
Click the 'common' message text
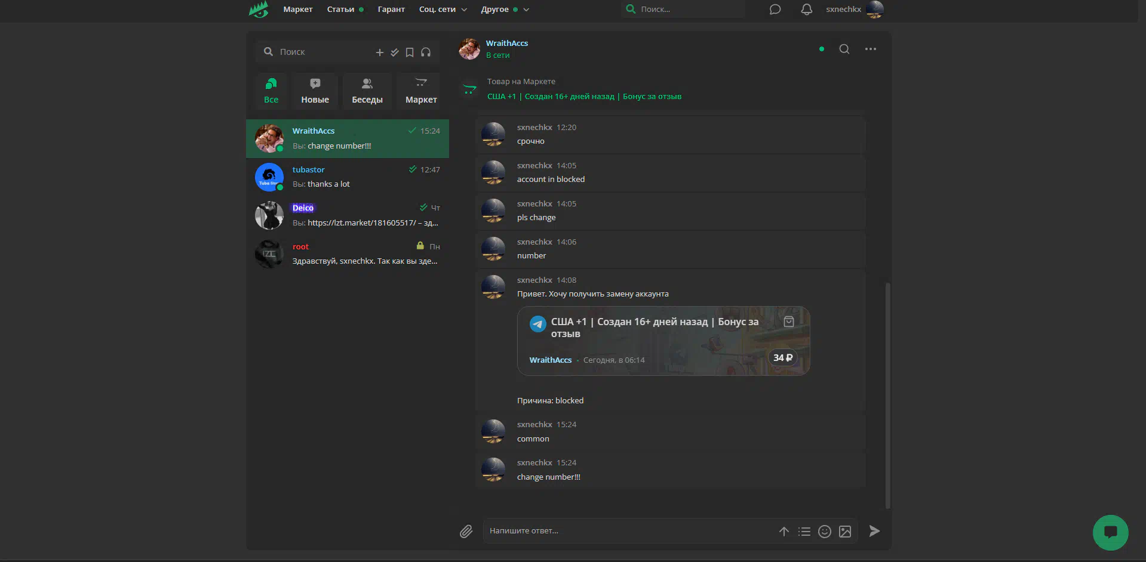coord(533,439)
